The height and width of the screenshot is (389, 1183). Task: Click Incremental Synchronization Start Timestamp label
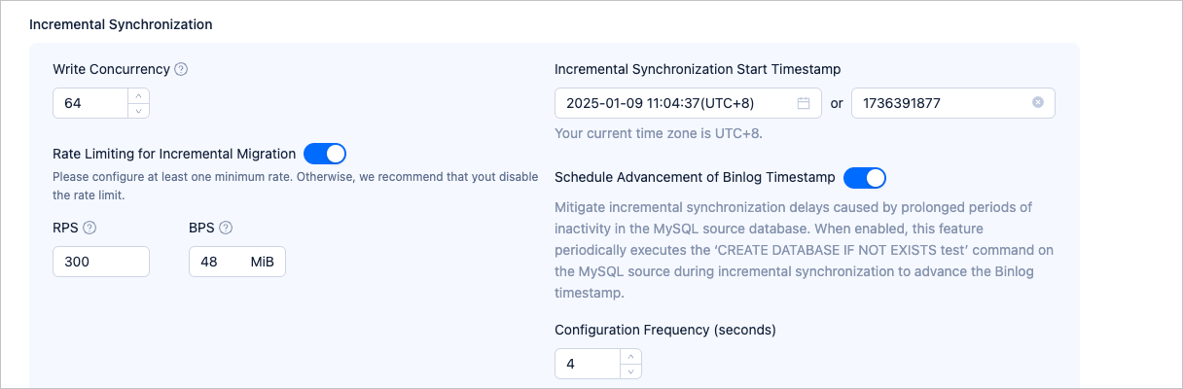pos(698,69)
